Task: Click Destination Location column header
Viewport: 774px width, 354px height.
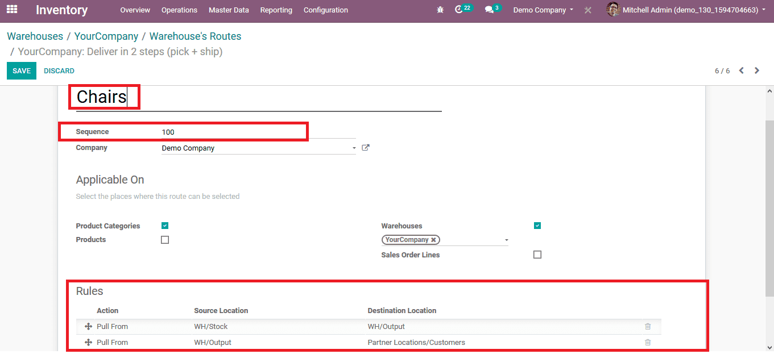Action: (402, 311)
